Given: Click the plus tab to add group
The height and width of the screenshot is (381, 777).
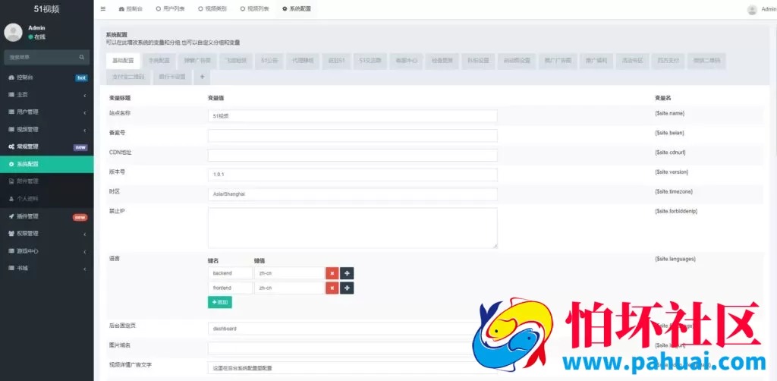Looking at the screenshot, I should tap(202, 77).
